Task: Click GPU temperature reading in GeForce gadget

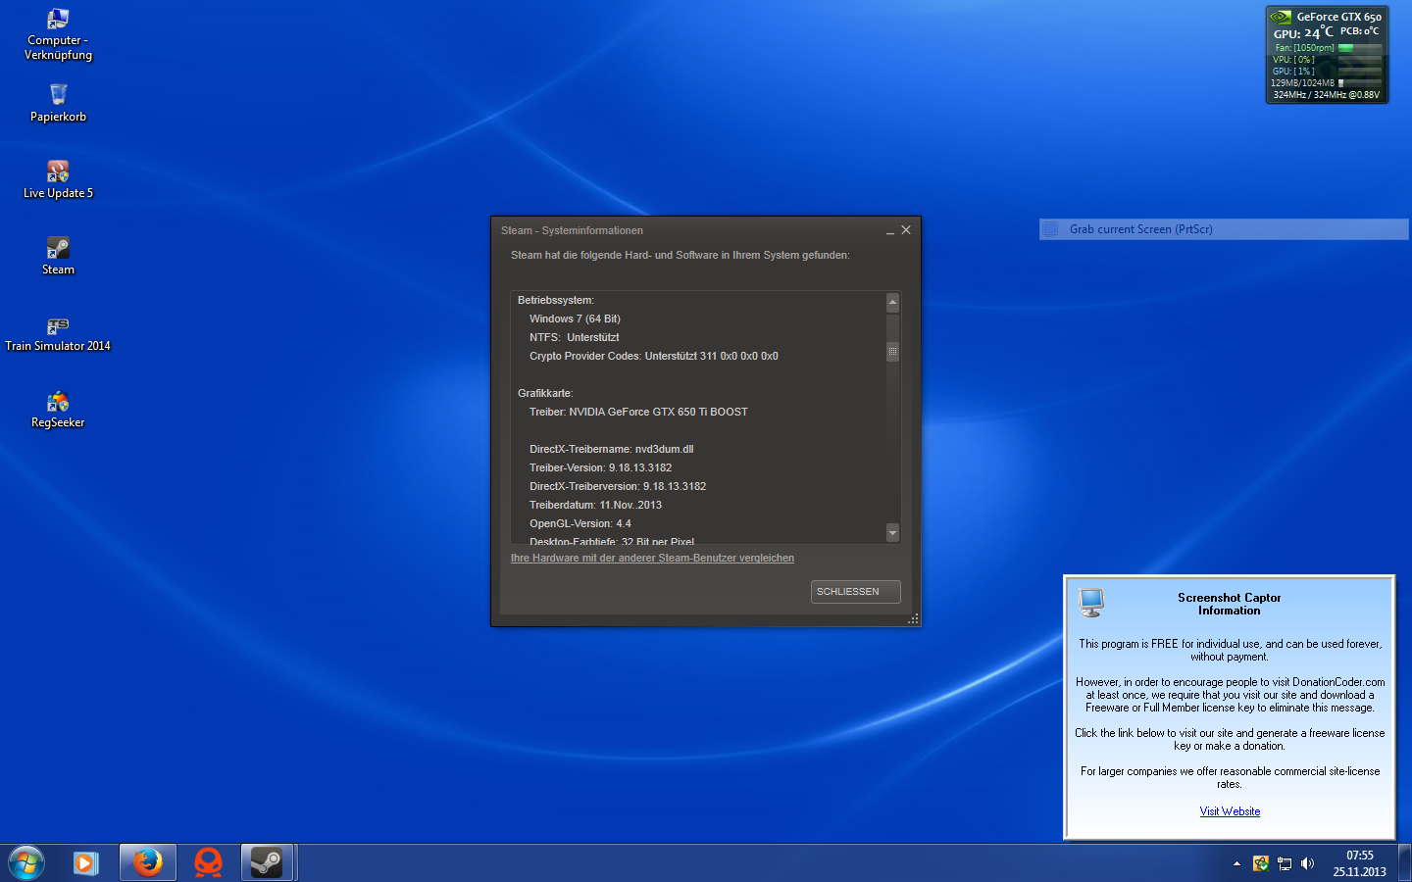Action: 1303,33
